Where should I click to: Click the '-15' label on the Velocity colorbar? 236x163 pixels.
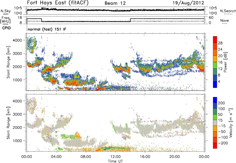[222, 126]
